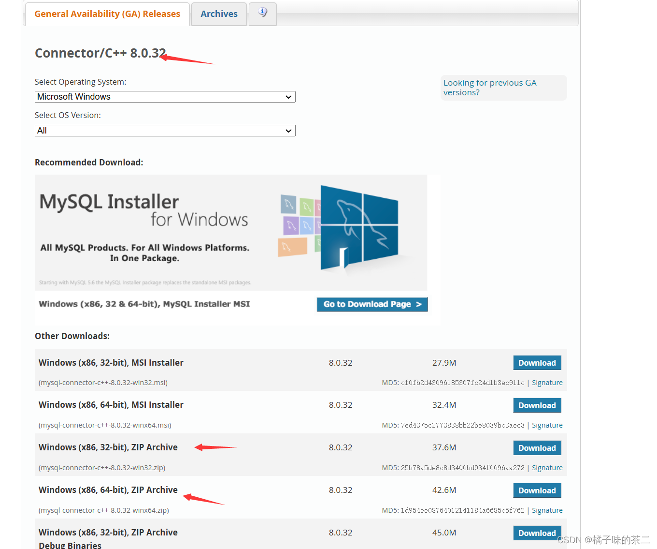Select the Connector/C++ 8.0.32 heading

100,53
